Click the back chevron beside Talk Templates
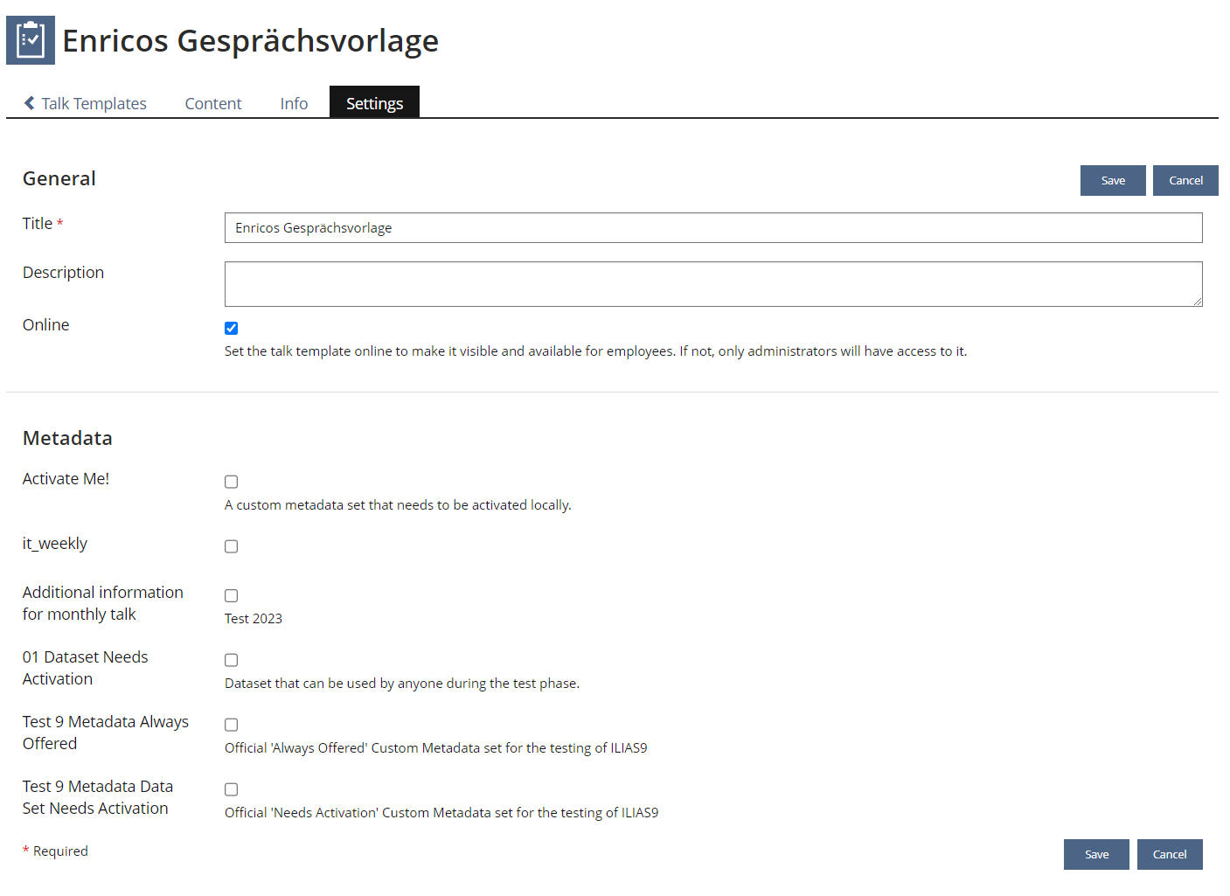 [x=30, y=103]
